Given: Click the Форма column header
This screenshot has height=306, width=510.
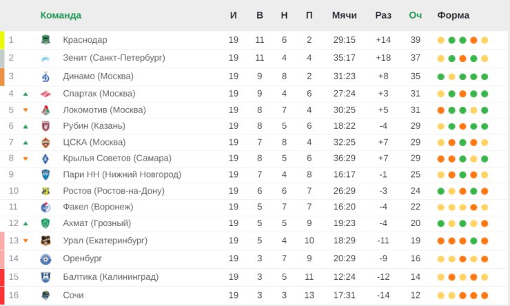Looking at the screenshot, I should tap(453, 15).
